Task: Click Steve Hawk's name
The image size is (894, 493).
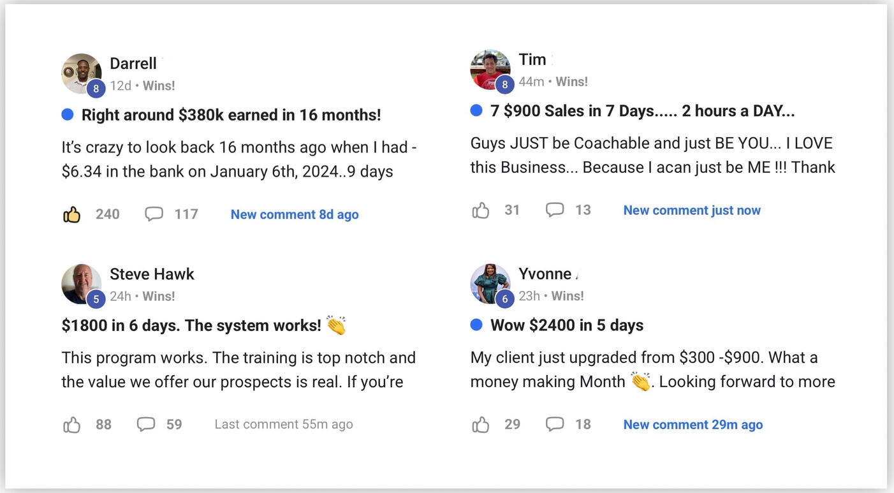Action: tap(152, 274)
